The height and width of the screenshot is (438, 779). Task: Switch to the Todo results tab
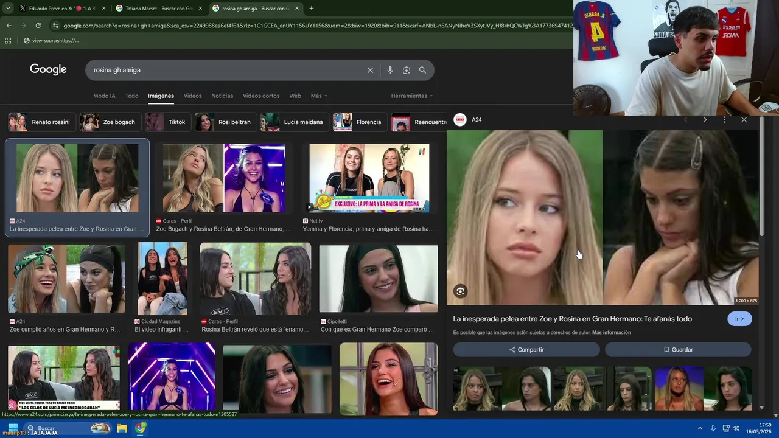coord(131,96)
